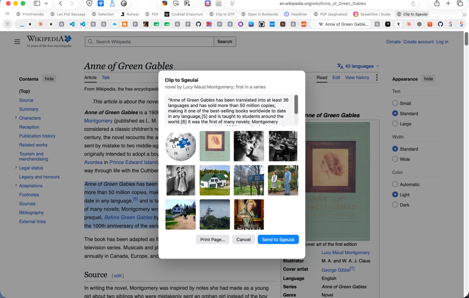
Task: Click Send to Sgeulai button
Action: click(278, 239)
